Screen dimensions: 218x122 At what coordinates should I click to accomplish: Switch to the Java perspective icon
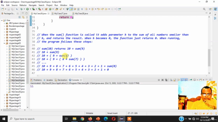pos(215,9)
